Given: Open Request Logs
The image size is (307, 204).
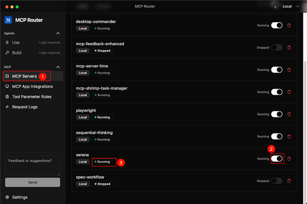Looking at the screenshot, I should (x=33, y=107).
